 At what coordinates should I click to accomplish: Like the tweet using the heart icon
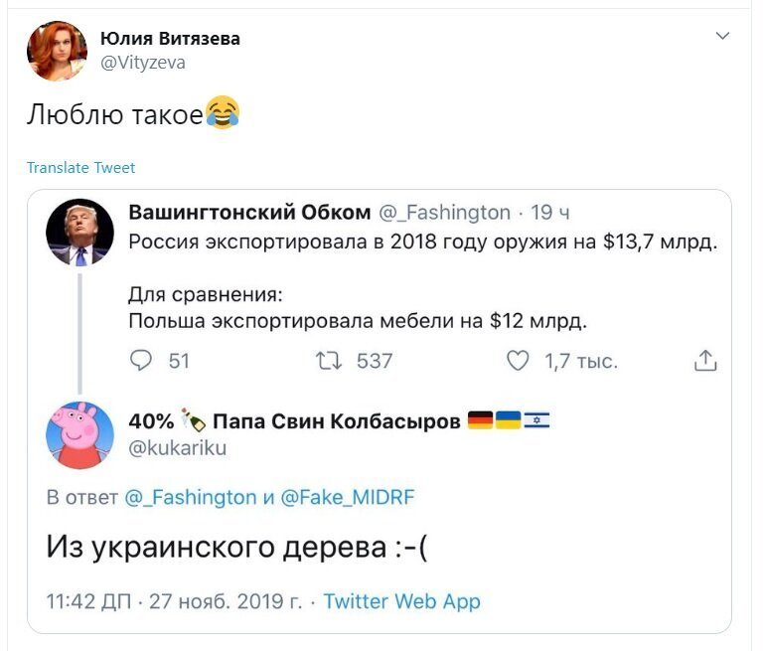click(518, 361)
